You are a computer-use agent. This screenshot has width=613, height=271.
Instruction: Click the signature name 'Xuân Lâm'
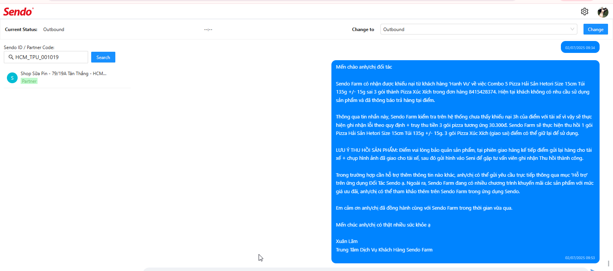coord(347,241)
